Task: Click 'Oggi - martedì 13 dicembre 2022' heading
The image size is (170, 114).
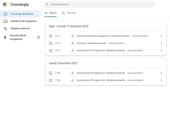Action: pyautogui.click(x=69, y=26)
